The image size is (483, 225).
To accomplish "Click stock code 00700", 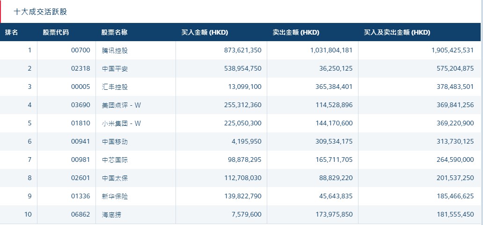I will click(x=80, y=50).
